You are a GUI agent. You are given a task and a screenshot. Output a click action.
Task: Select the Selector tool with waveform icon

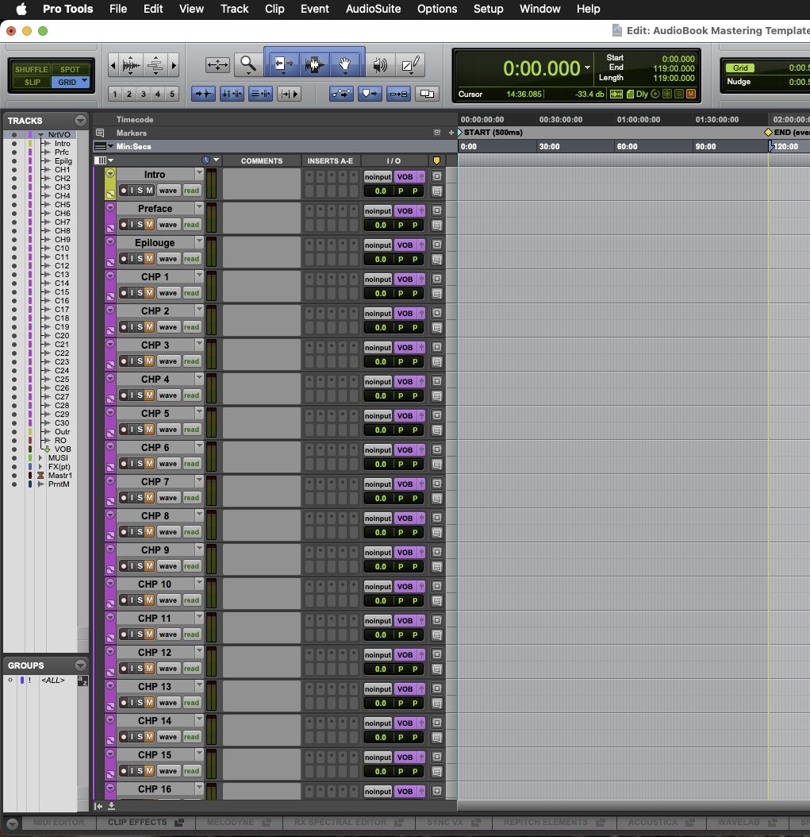315,65
